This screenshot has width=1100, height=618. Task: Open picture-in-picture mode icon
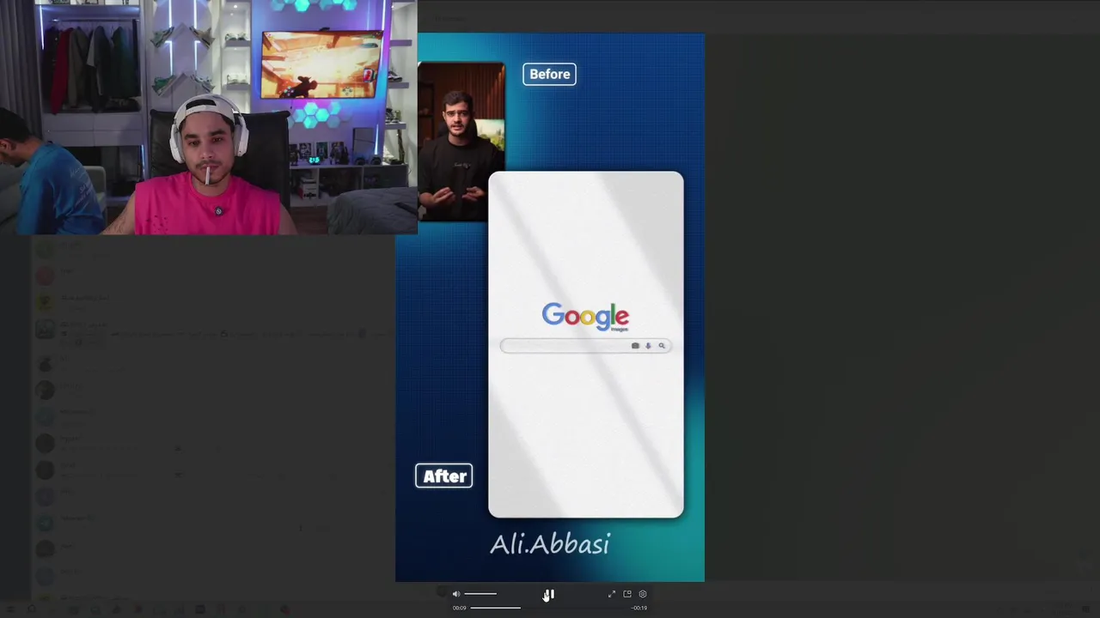pos(627,594)
